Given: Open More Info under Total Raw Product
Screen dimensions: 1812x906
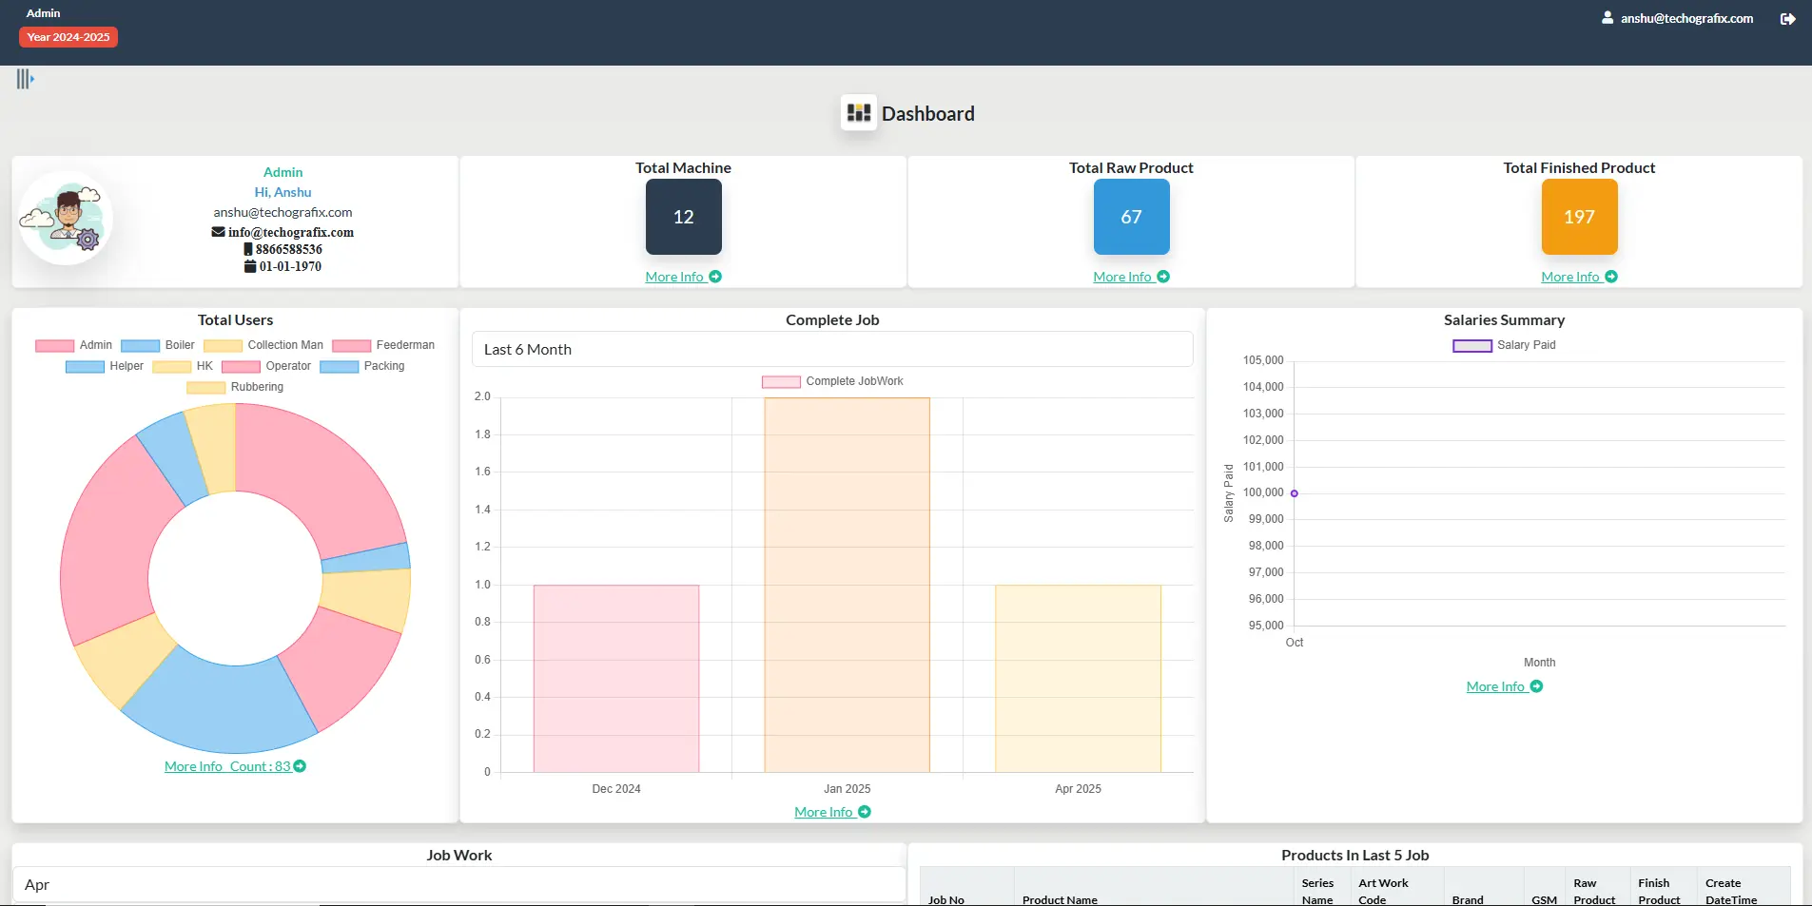Looking at the screenshot, I should [1130, 277].
